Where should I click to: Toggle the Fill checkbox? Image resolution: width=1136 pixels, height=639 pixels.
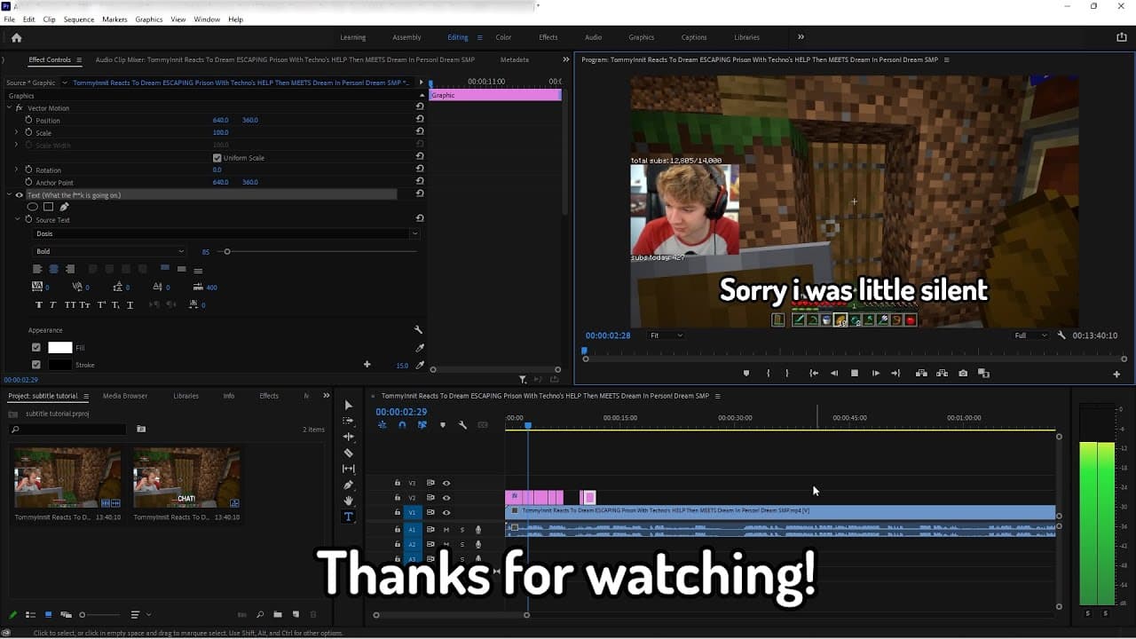[36, 348]
